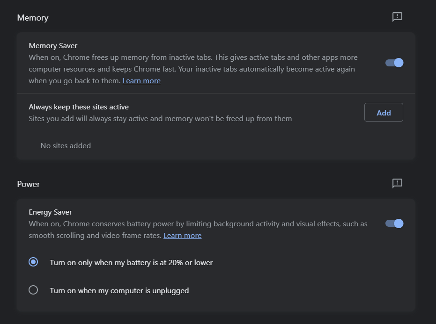Click the Power section heading
Image resolution: width=436 pixels, height=324 pixels.
click(x=29, y=184)
